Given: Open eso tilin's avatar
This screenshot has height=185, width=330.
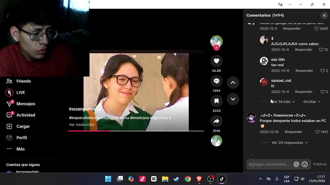Looking at the screenshot, I should (x=264, y=61).
